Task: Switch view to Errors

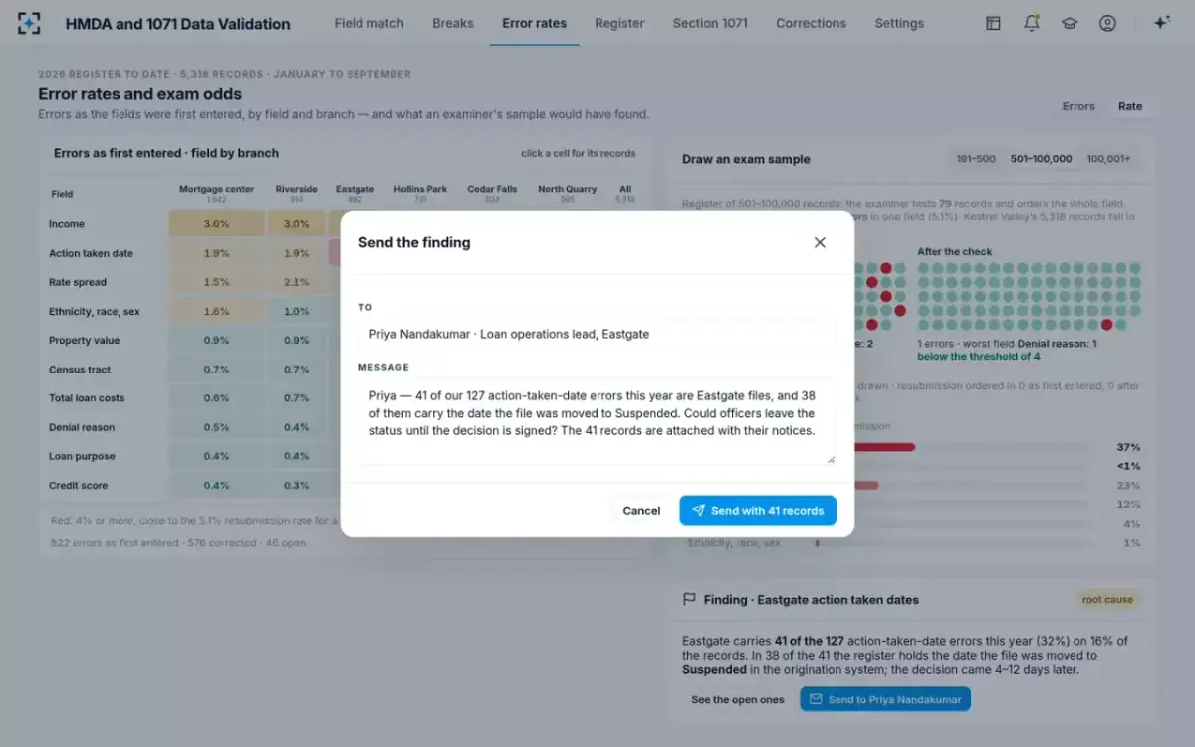Action: (1078, 106)
